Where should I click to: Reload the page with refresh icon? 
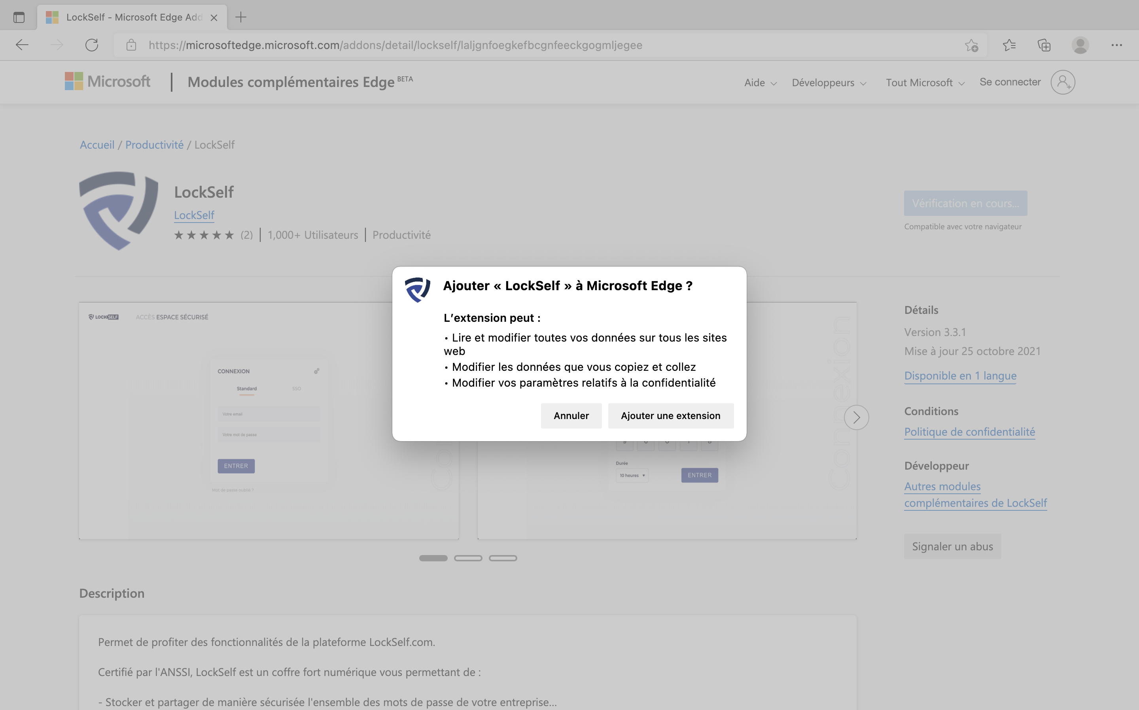coord(92,45)
